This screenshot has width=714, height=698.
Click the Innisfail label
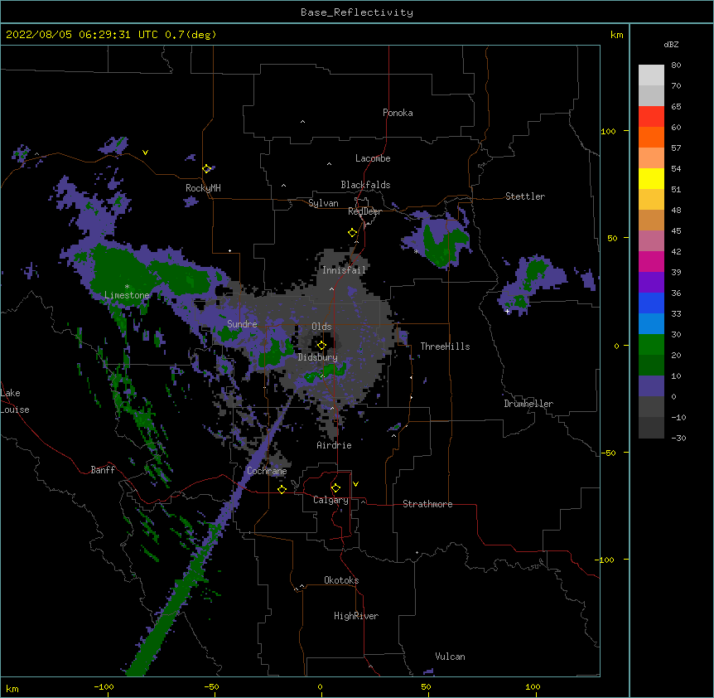click(x=344, y=270)
